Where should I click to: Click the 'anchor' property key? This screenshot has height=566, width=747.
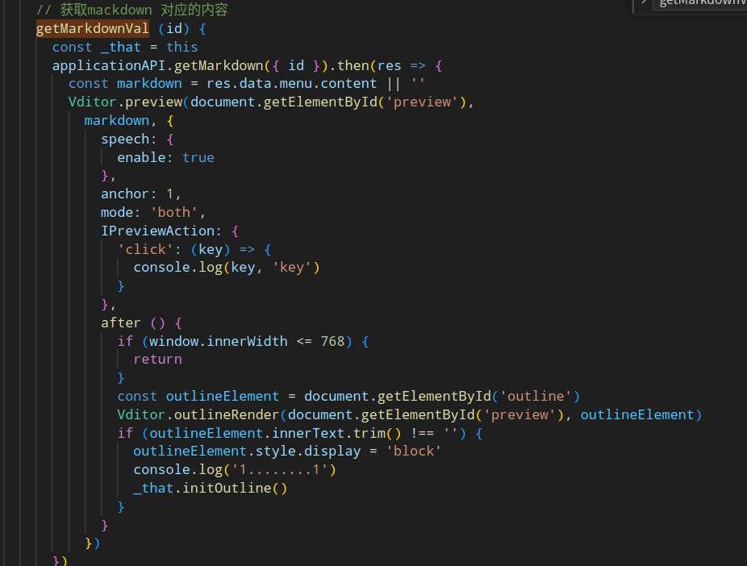click(x=125, y=194)
